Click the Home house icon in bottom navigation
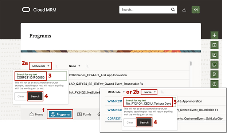This screenshot has width=227, height=133. pos(31,114)
